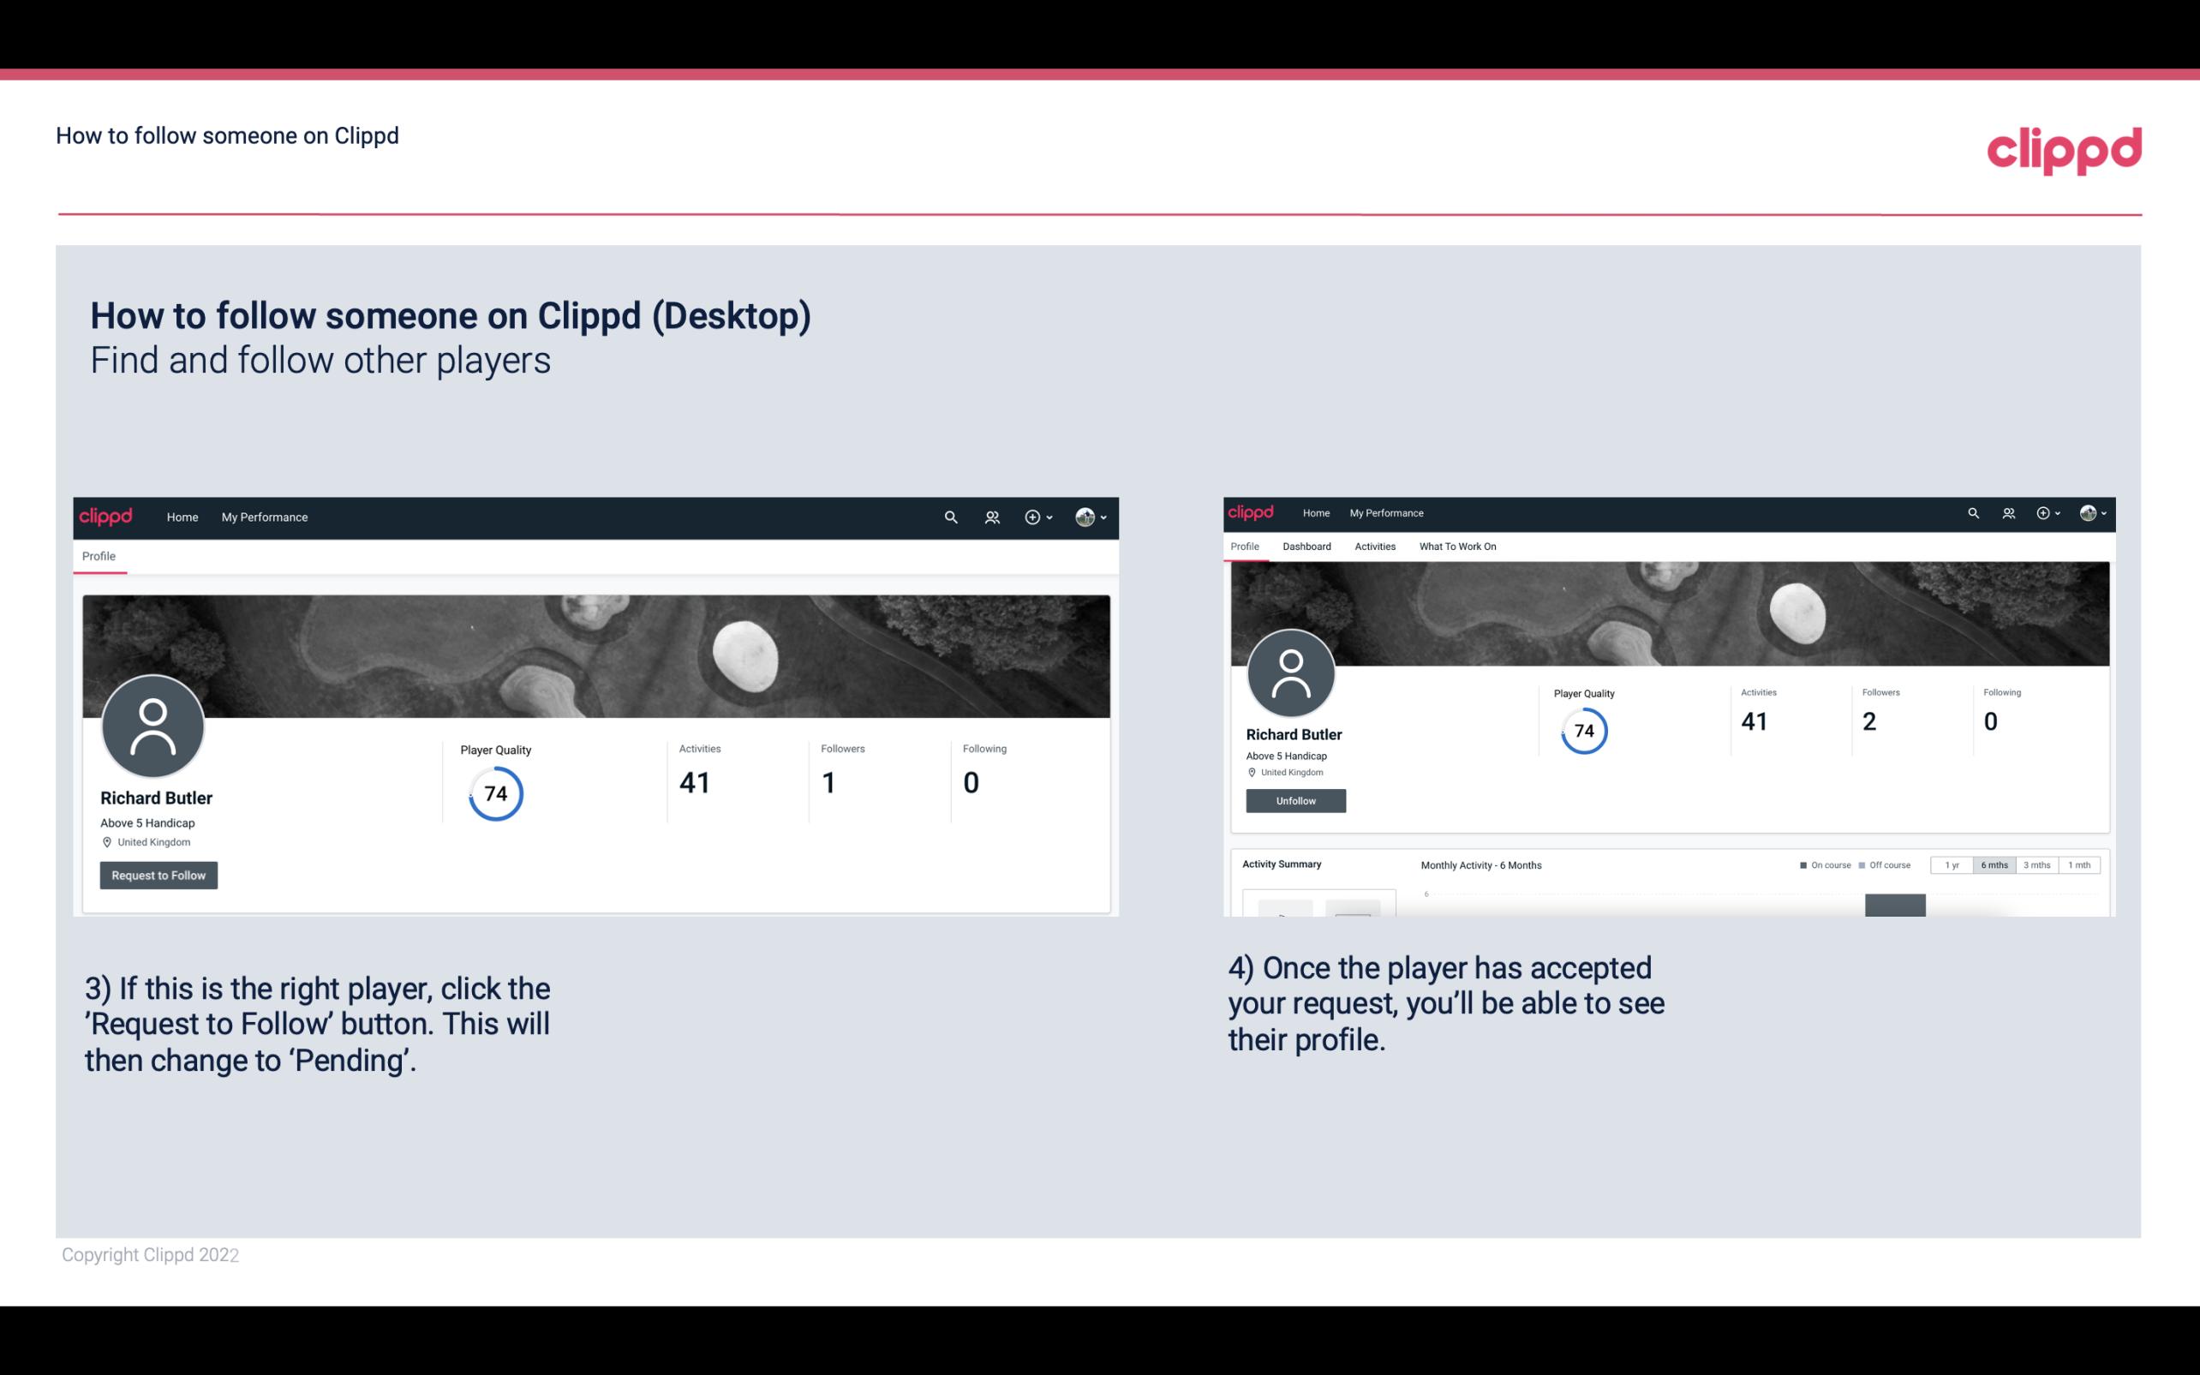Click the settings gear icon in navbar
2200x1375 pixels.
pos(1032,517)
